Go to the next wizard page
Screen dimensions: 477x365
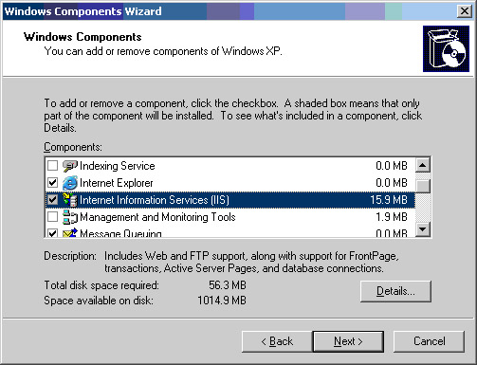(348, 341)
